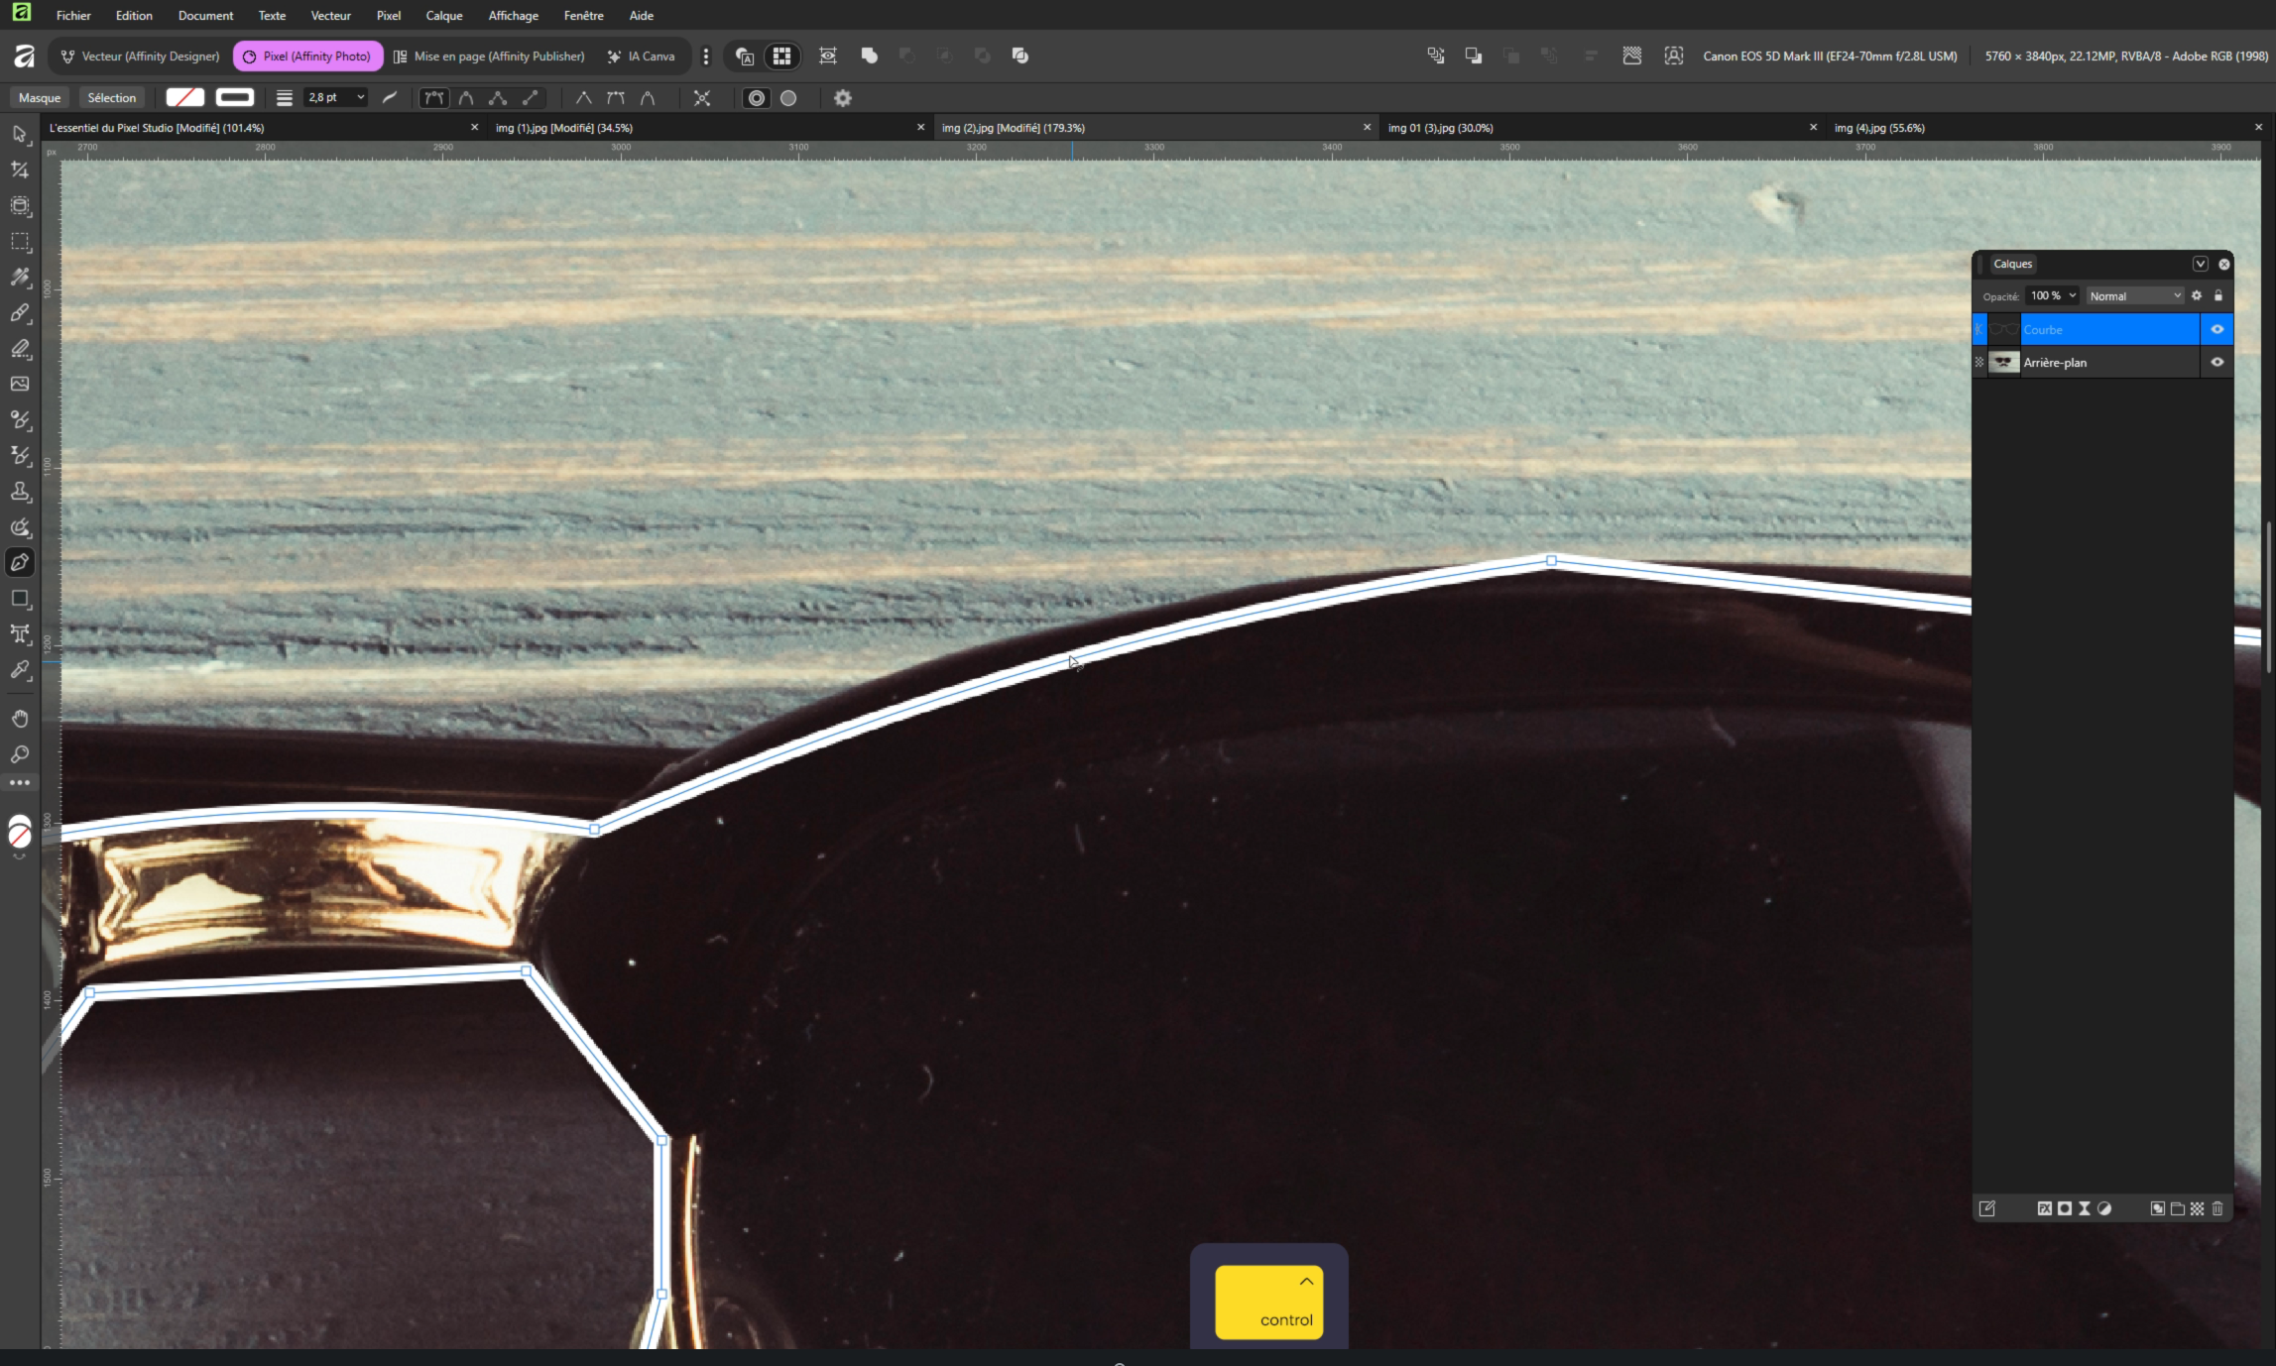Viewport: 2276px width, 1366px height.
Task: Open the Normal blend mode dropdown
Action: pyautogui.click(x=2134, y=295)
